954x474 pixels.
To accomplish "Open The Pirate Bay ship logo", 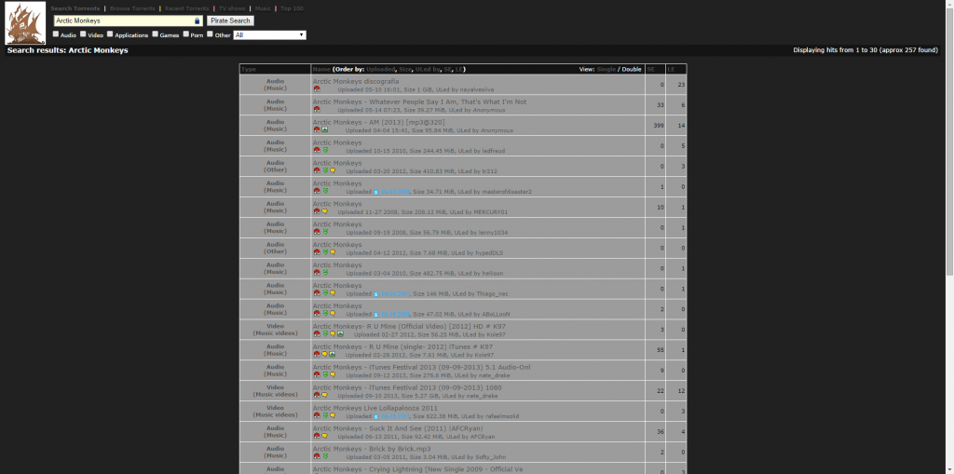I will tap(25, 23).
